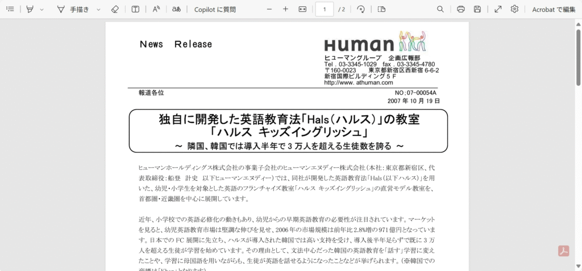
Task: Click the translate (aあ) icon
Action: 177,9
